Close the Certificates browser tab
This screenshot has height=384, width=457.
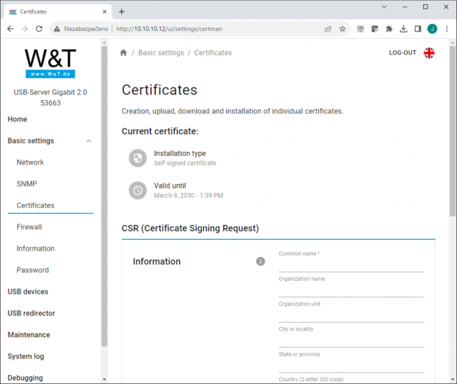coord(104,12)
